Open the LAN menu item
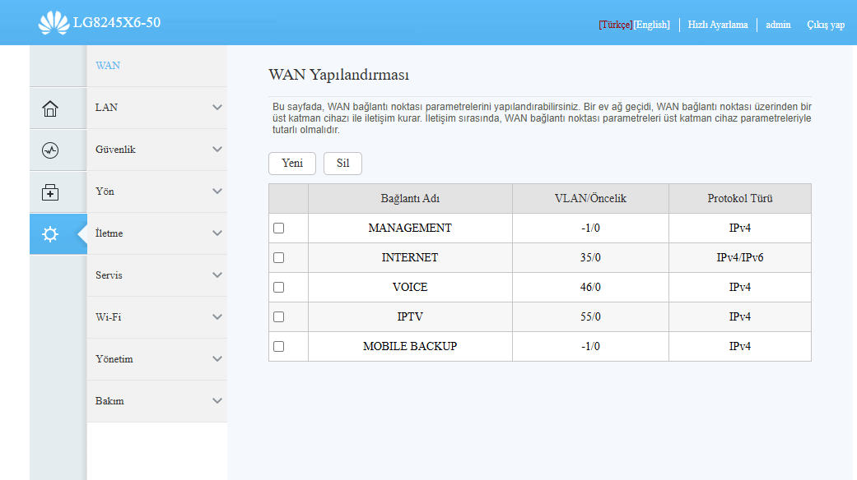857x480 pixels. [x=157, y=108]
